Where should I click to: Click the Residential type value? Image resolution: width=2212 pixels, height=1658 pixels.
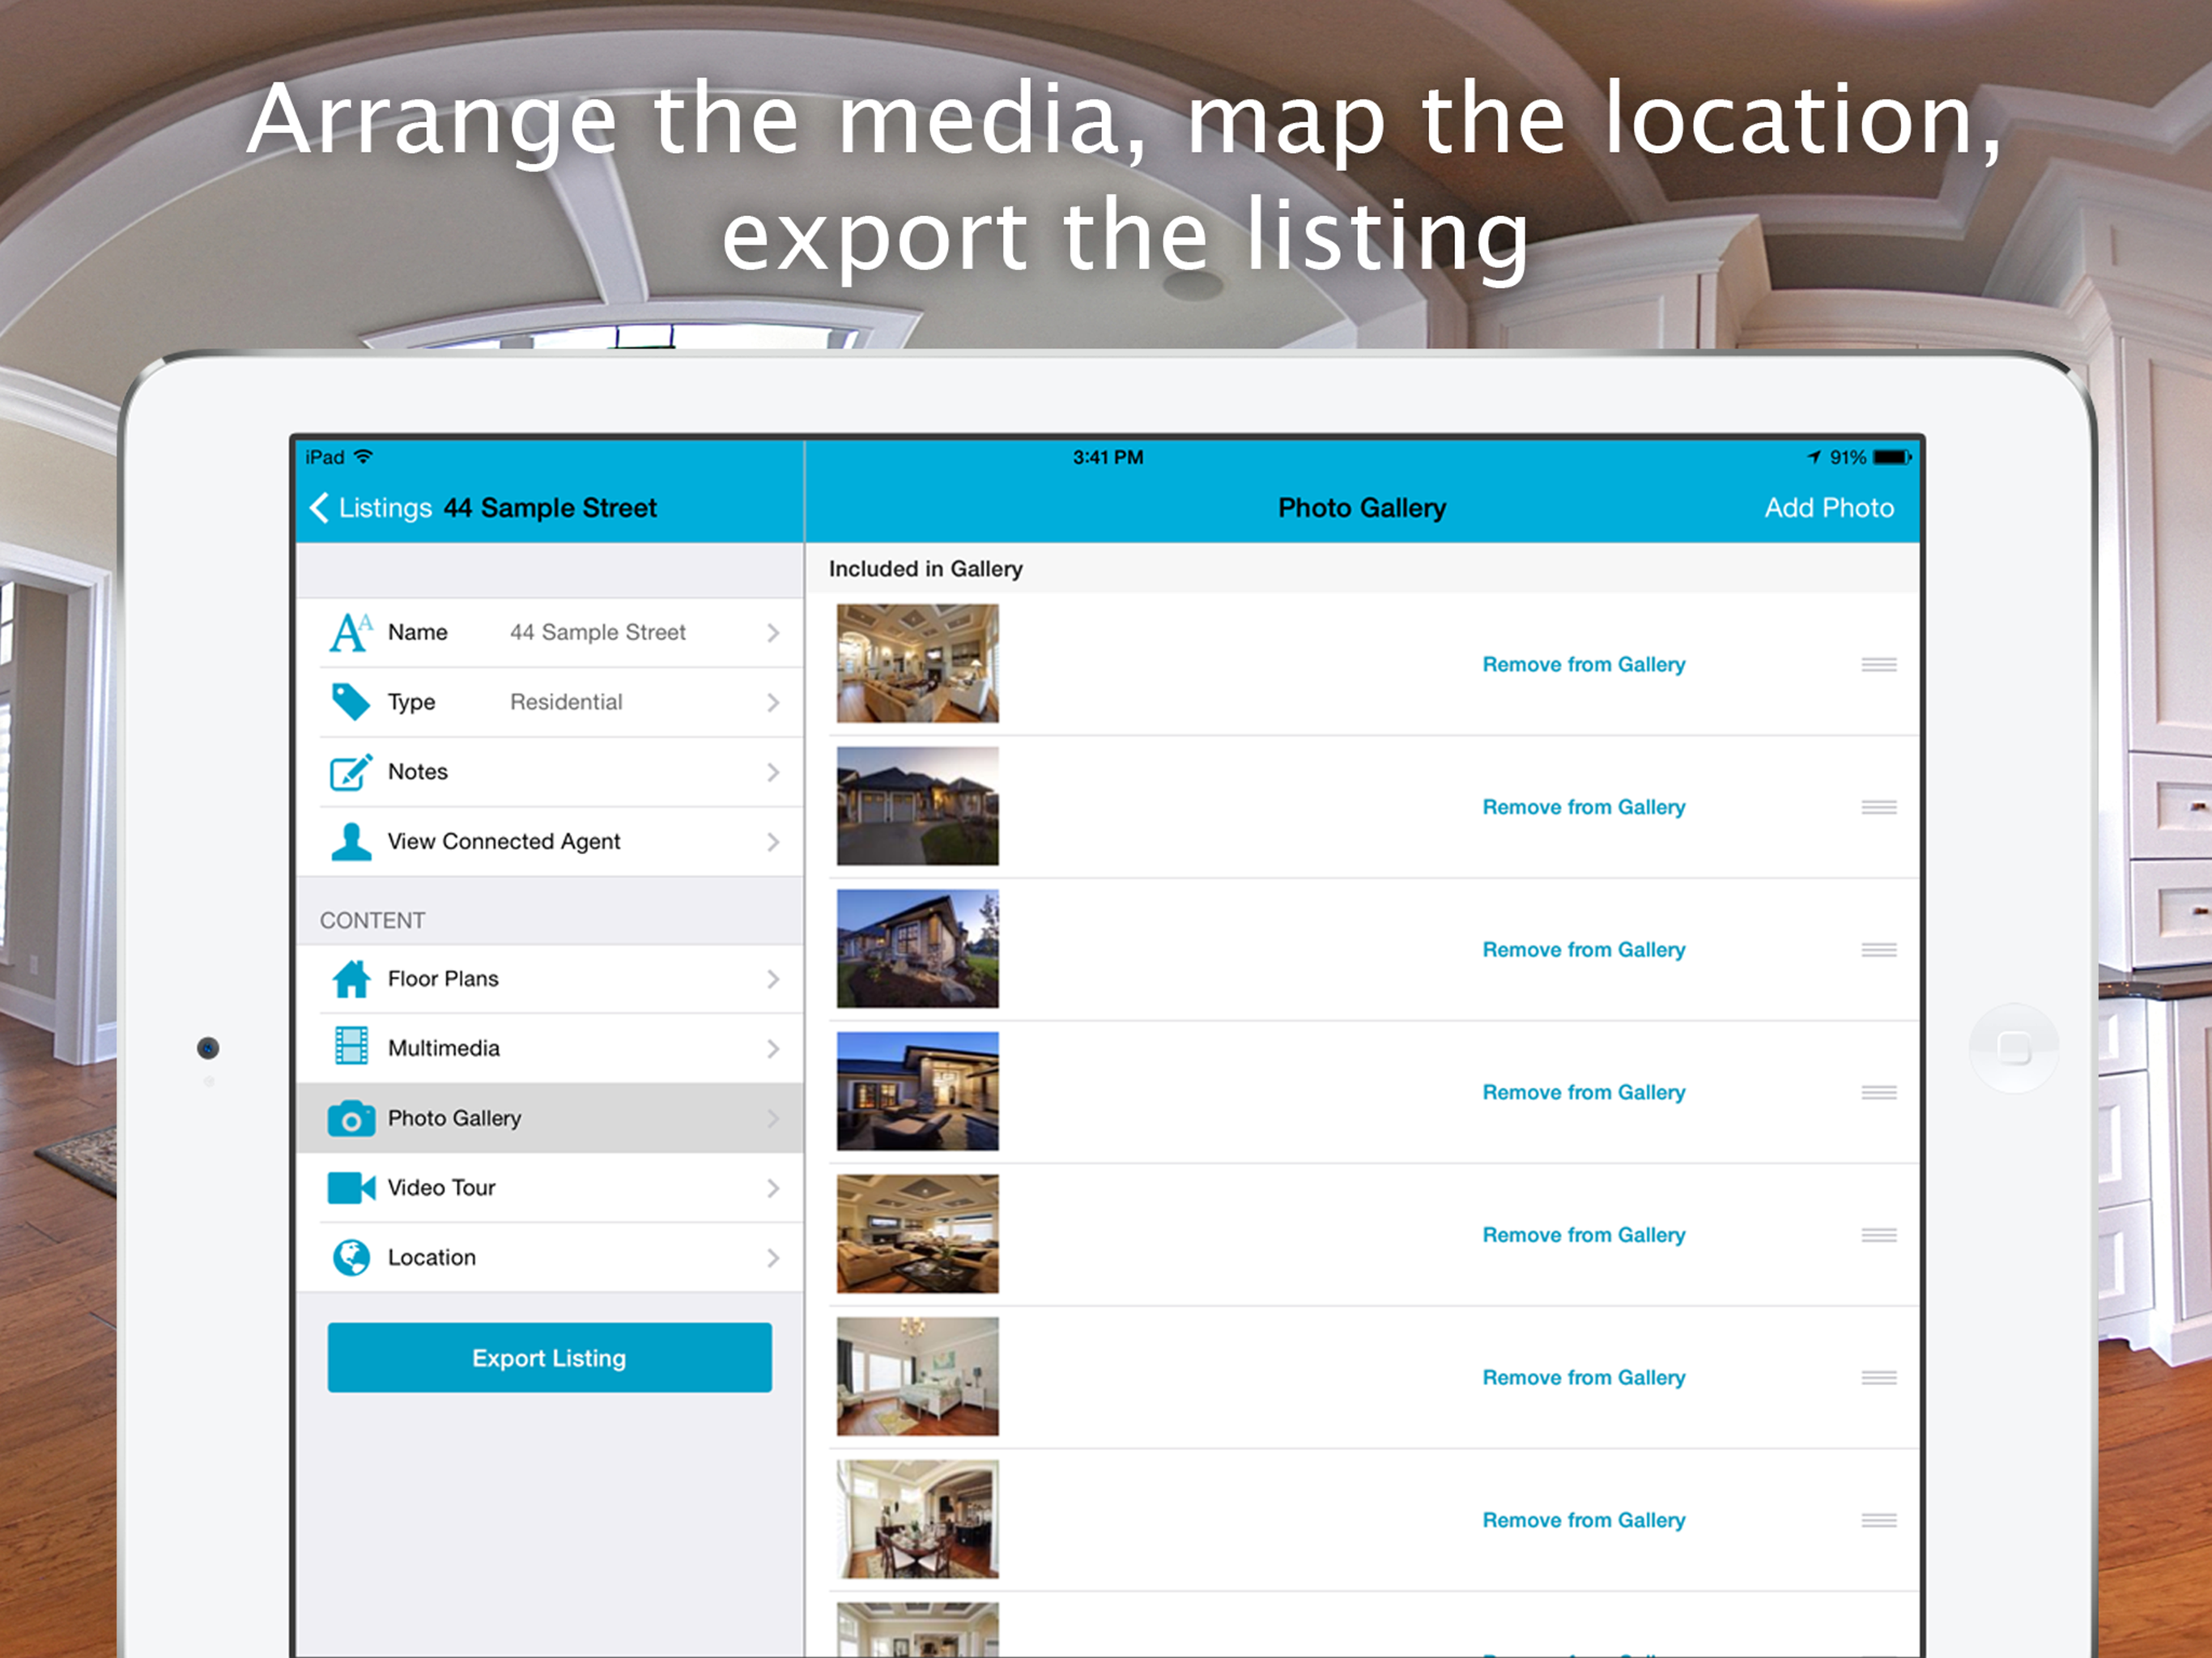566,702
